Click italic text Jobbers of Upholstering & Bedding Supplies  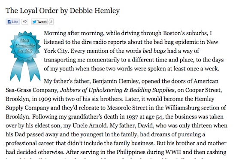(117, 90)
